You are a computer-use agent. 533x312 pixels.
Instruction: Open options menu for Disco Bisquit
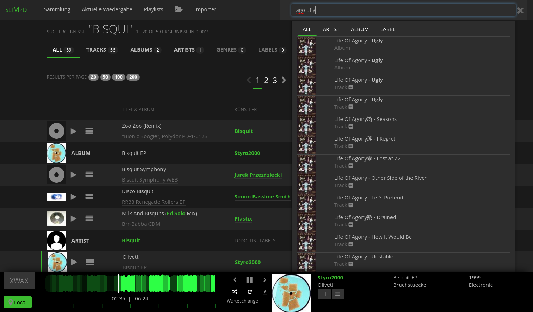pos(89,197)
